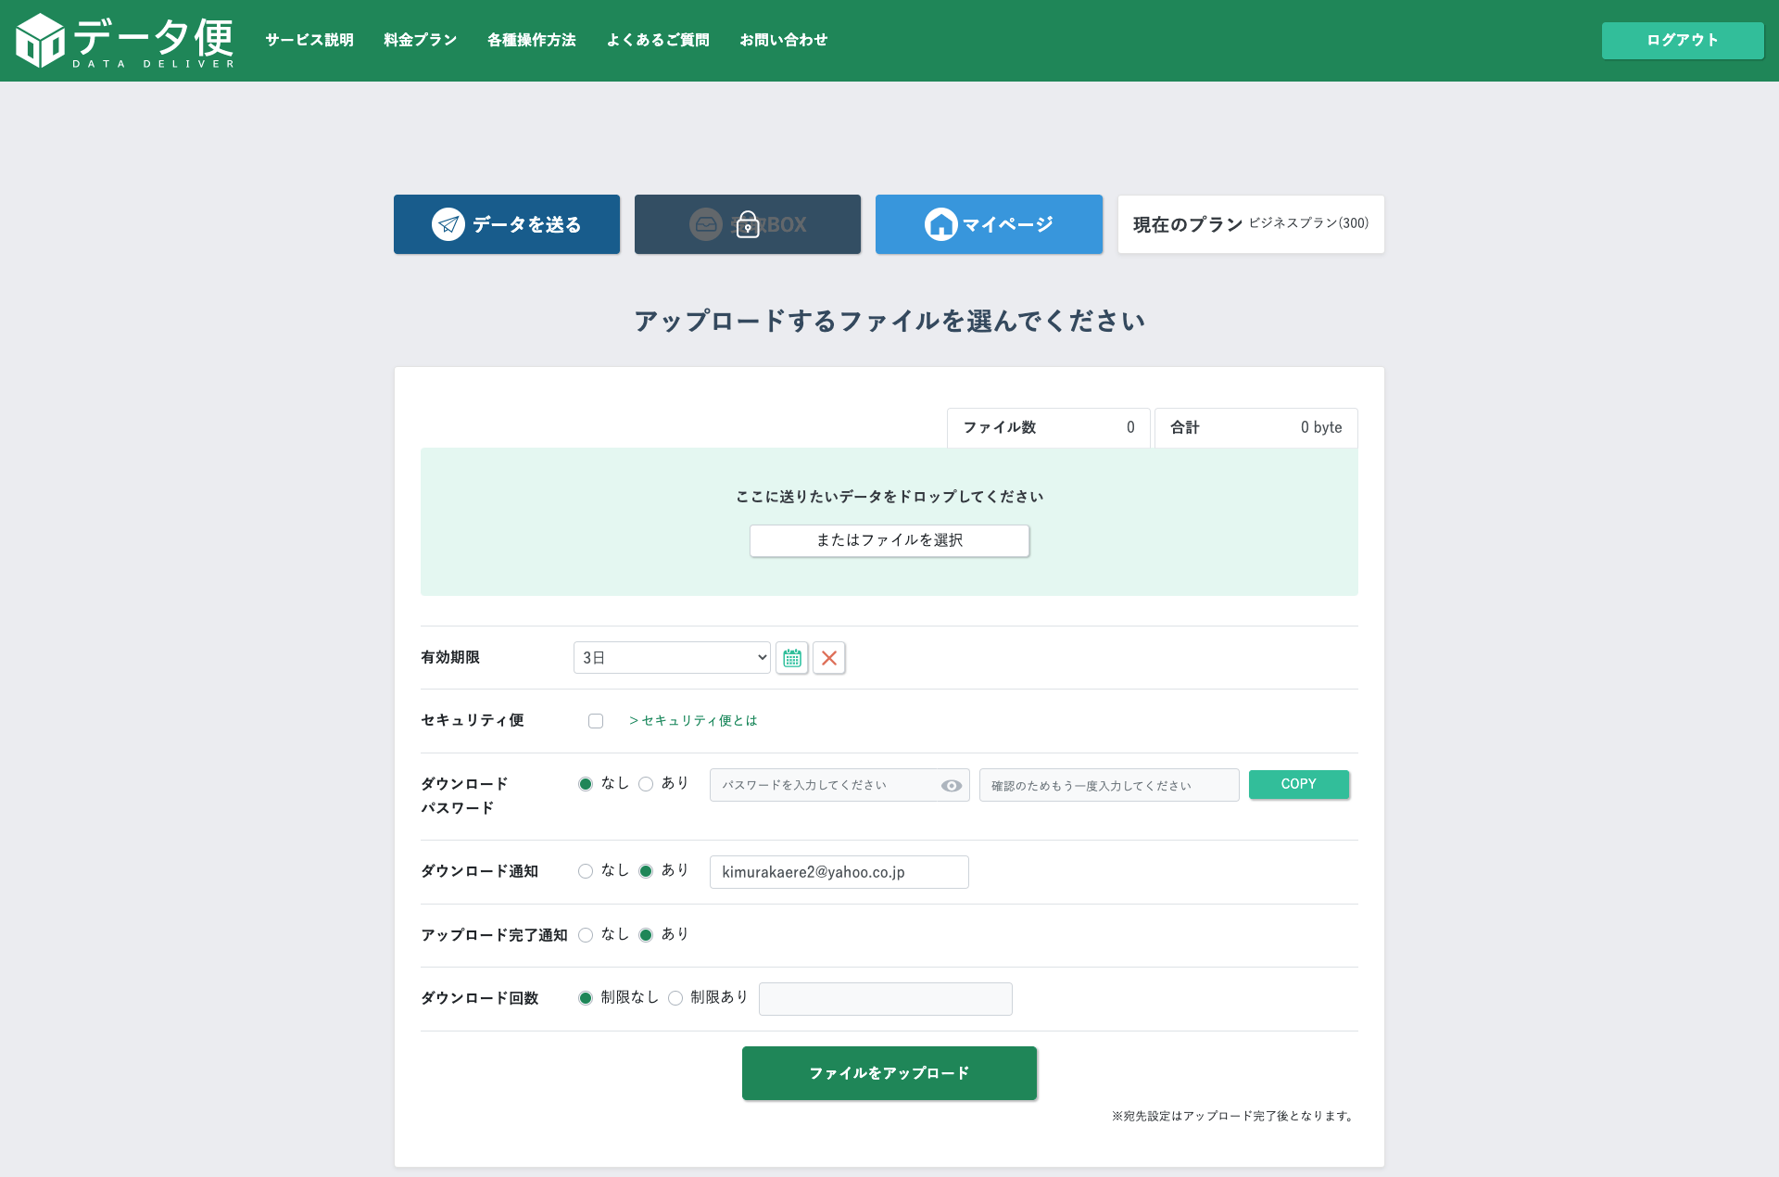Choose 制限あり for download count
The width and height of the screenshot is (1779, 1177).
pos(675,998)
